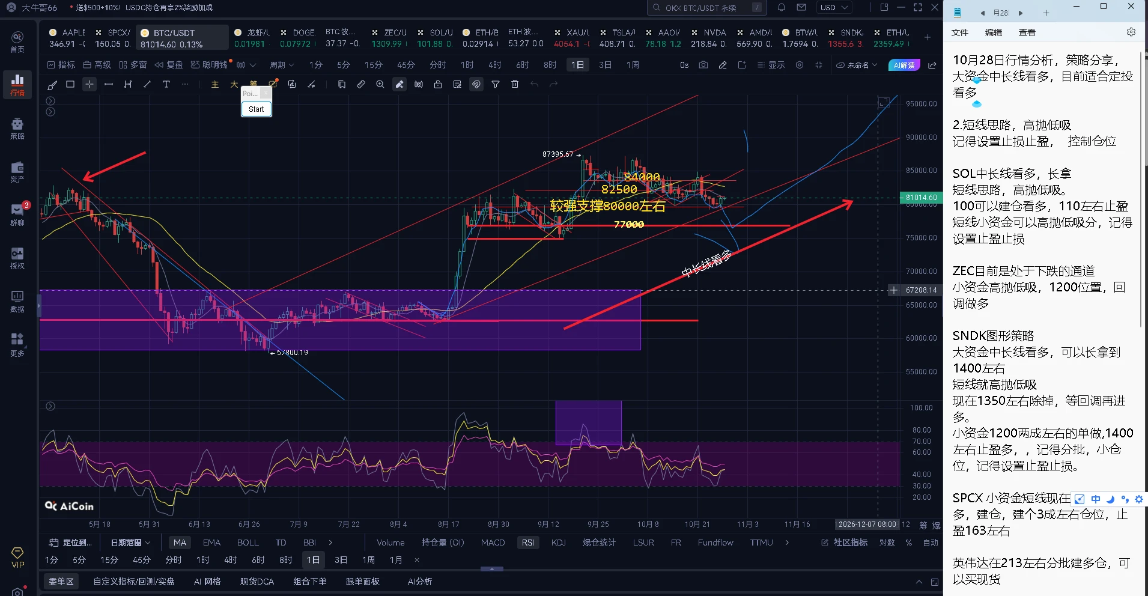Select the crosshair cursor tool
Viewport: 1148px width, 596px height.
click(x=90, y=85)
